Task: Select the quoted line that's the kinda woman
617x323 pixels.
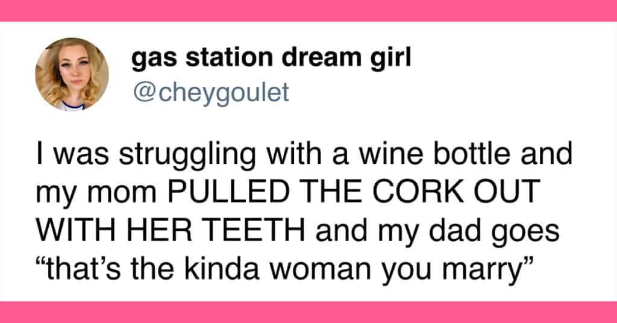Action: 284,269
